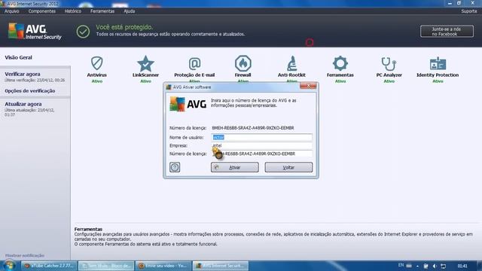Open the Histórico menu
482x271 pixels.
coord(73,11)
